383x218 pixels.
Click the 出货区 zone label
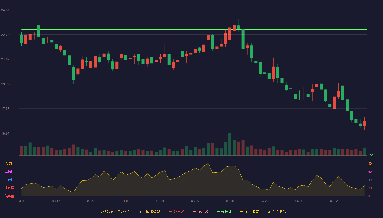(x=9, y=172)
